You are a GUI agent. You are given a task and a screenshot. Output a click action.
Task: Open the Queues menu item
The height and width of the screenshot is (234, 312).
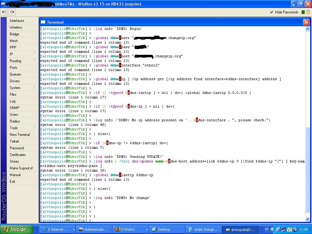(23, 74)
